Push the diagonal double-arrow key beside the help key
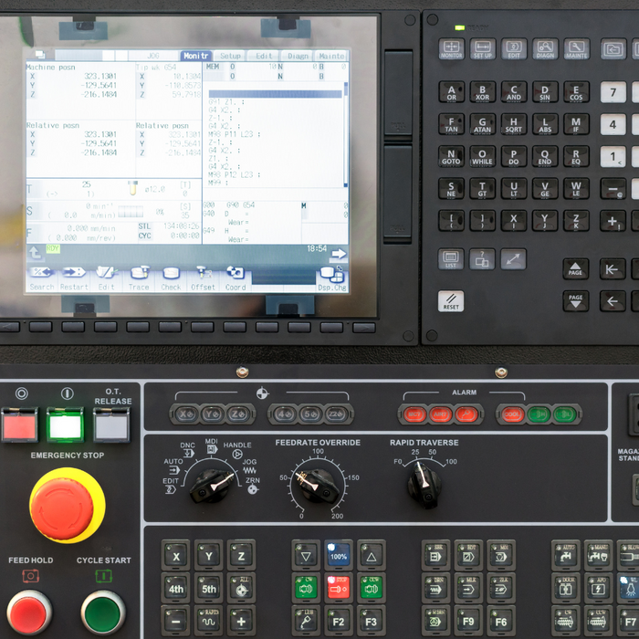Screen dimensions: 639x639 click(513, 259)
